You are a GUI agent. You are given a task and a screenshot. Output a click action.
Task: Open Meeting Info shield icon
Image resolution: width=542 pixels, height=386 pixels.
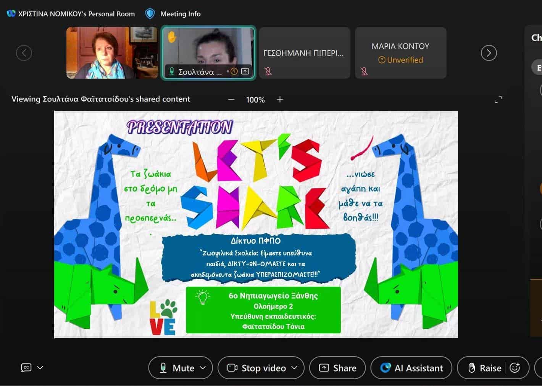(x=150, y=14)
